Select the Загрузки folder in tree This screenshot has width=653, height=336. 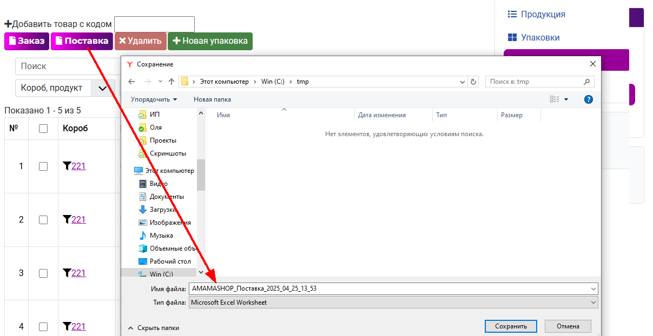[162, 210]
